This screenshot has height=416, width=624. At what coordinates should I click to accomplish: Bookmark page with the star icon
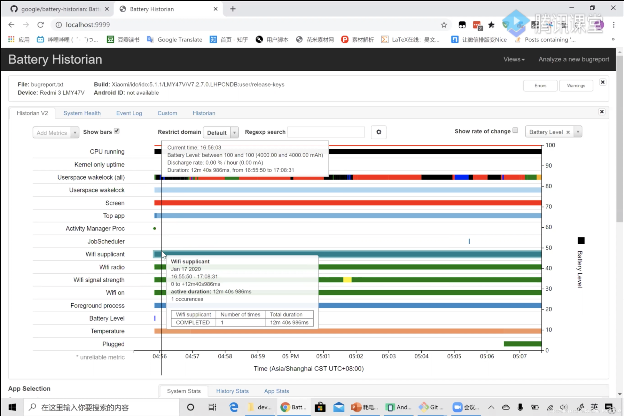444,25
